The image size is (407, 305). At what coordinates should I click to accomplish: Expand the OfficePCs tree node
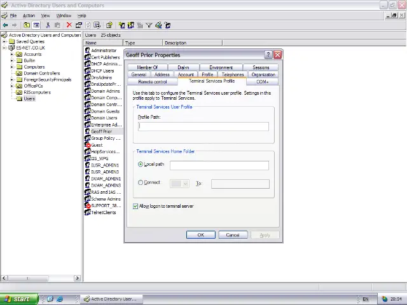(11, 86)
